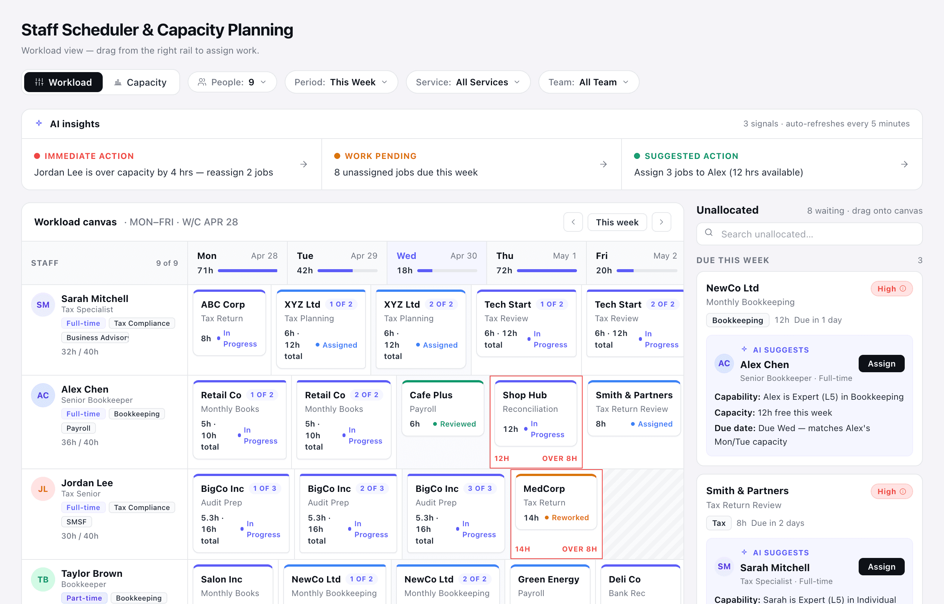Click Wednesday's 18h capacity bar
Viewport: 944px width, 604px height.
(x=447, y=271)
